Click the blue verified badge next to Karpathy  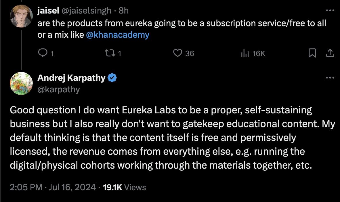point(112,78)
